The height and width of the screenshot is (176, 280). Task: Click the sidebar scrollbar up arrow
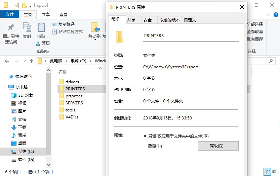[48, 70]
